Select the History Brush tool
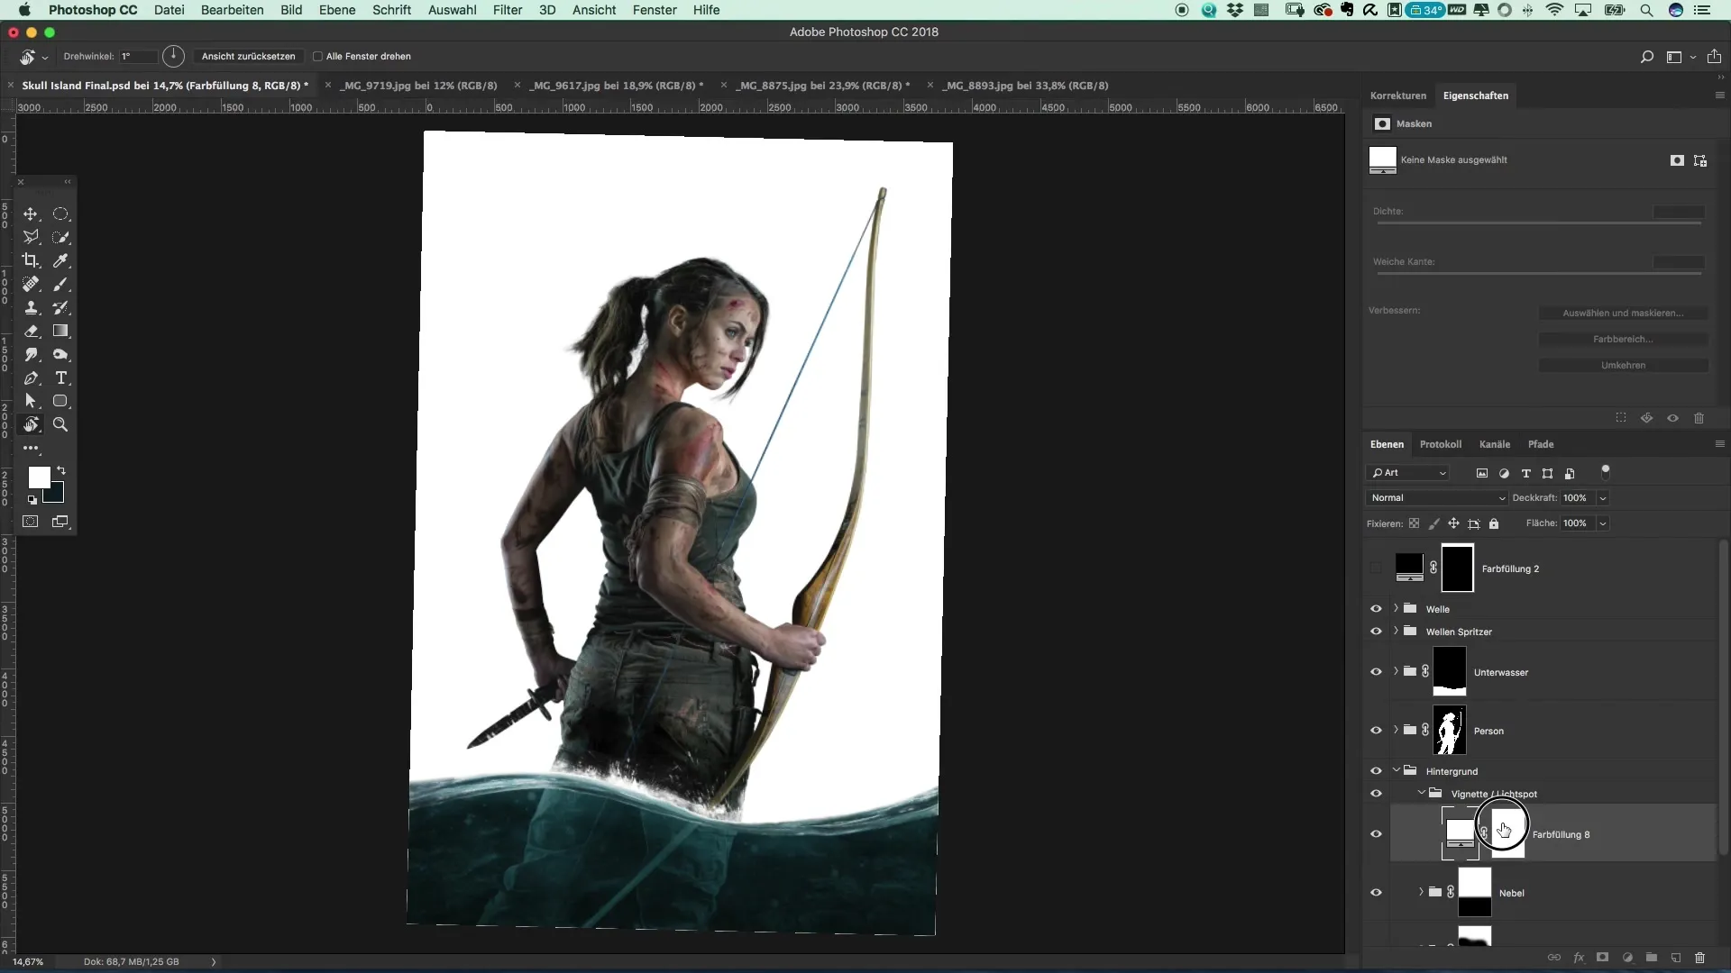 pos(60,307)
